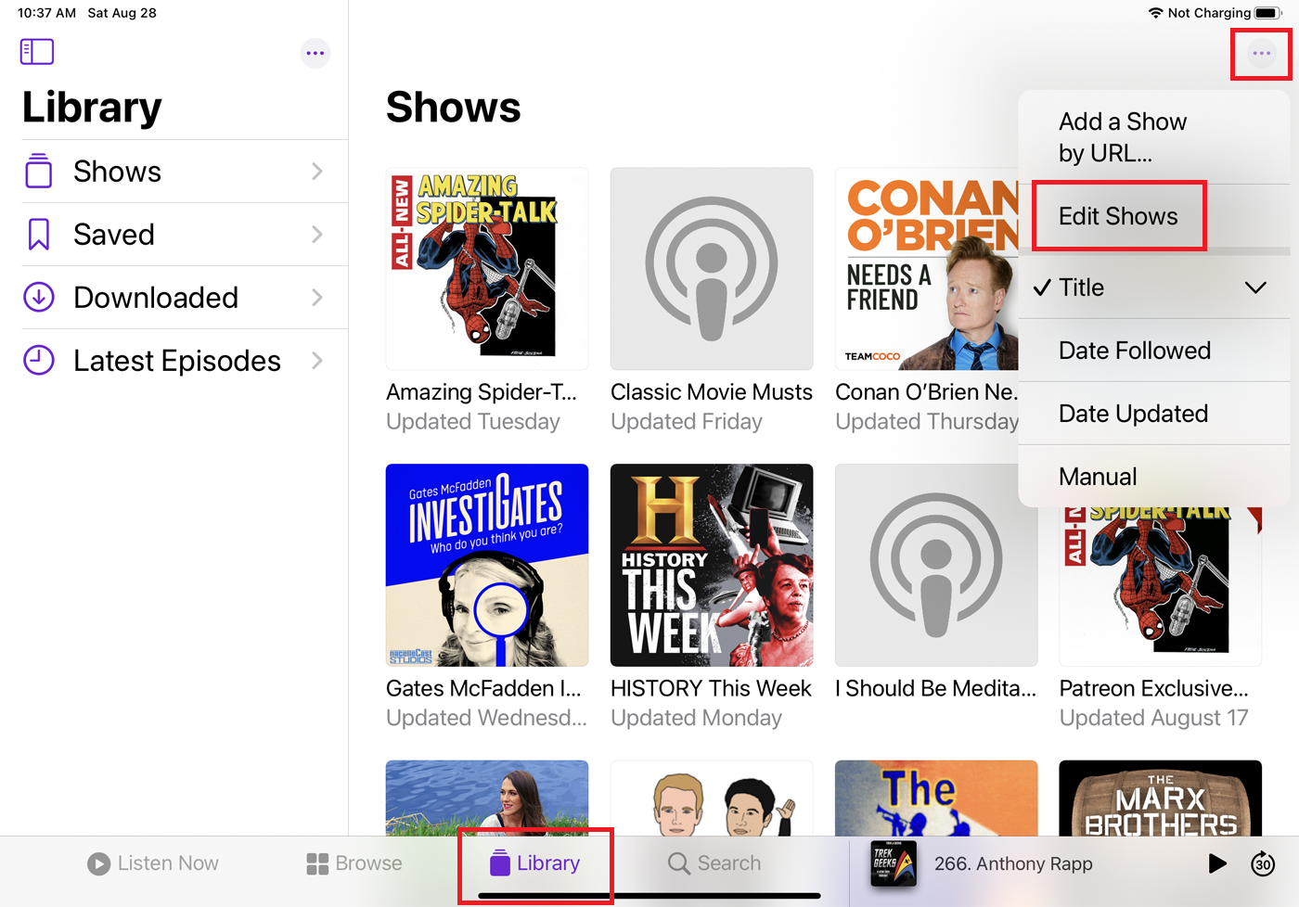Toggle the sidebar panel icon
The image size is (1299, 907).
pyautogui.click(x=37, y=52)
